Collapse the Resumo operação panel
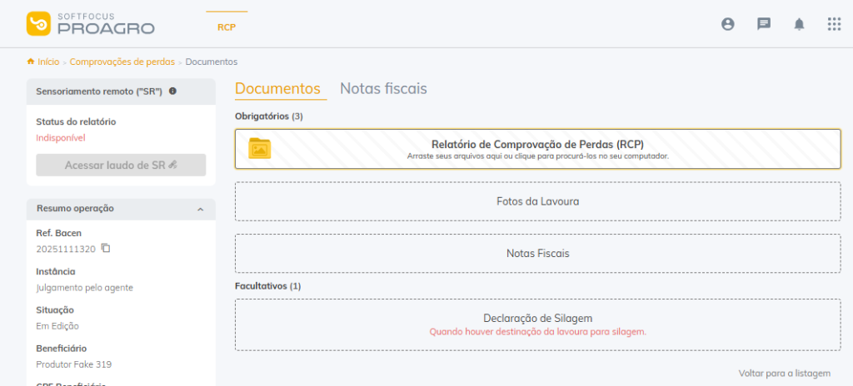The width and height of the screenshot is (853, 386). tap(200, 209)
